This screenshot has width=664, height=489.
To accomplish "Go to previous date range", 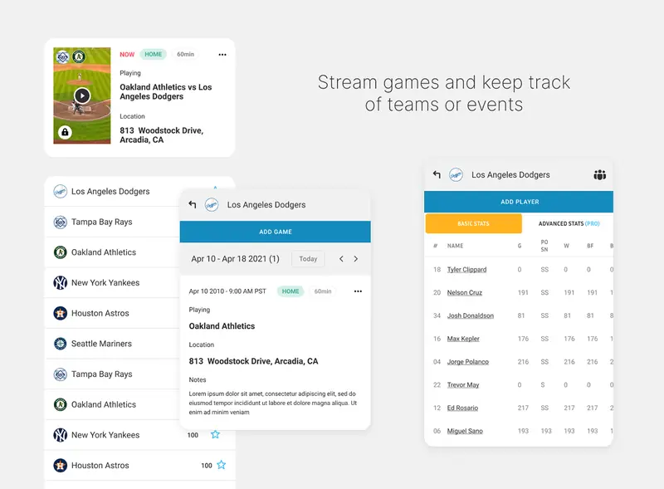I will click(341, 259).
